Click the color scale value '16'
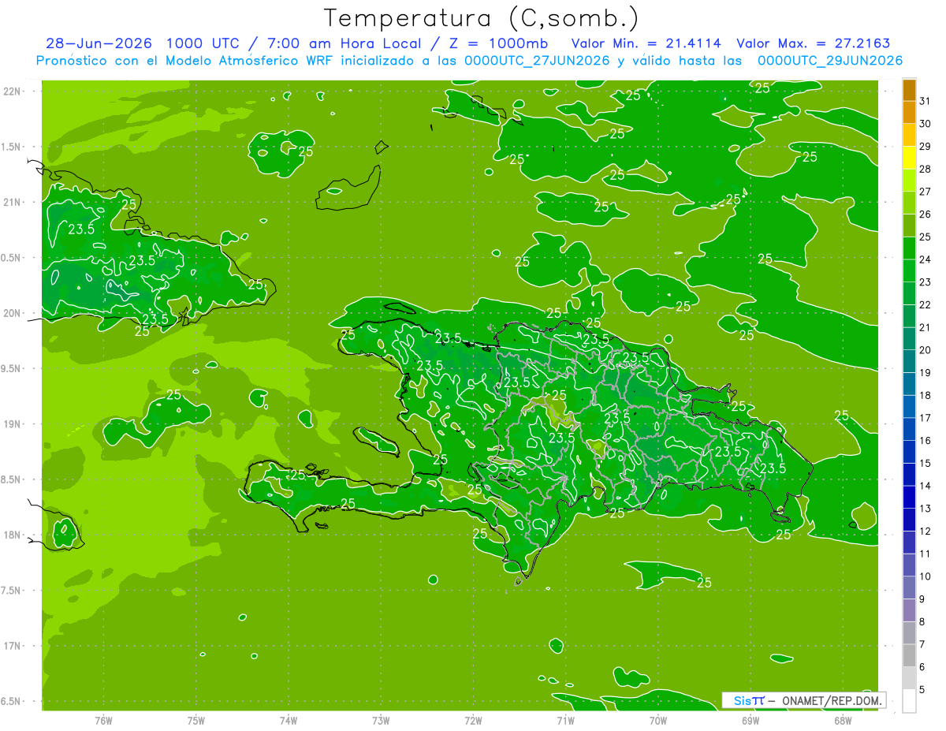946x731 pixels. [926, 441]
